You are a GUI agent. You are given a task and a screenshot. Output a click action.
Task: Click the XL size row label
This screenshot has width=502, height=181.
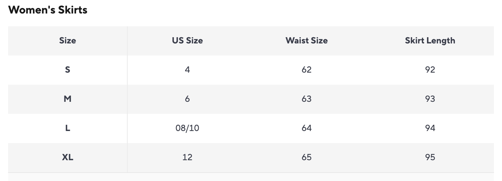(x=68, y=157)
